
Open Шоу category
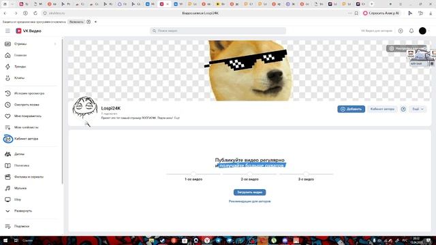click(x=18, y=199)
